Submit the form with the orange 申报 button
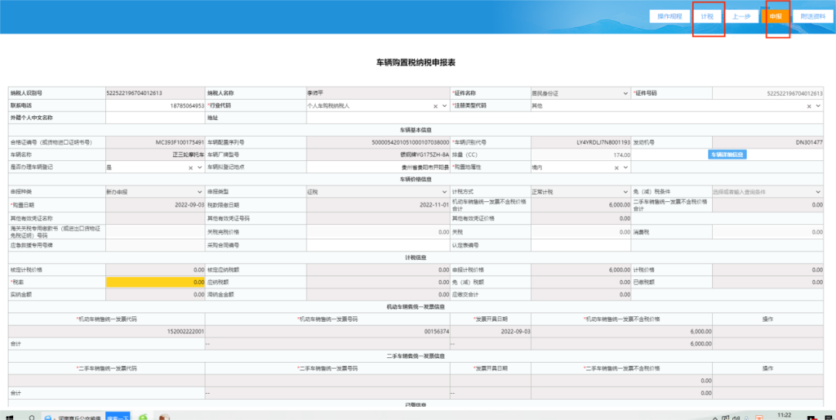Image resolution: width=836 pixels, height=420 pixels. (x=775, y=16)
